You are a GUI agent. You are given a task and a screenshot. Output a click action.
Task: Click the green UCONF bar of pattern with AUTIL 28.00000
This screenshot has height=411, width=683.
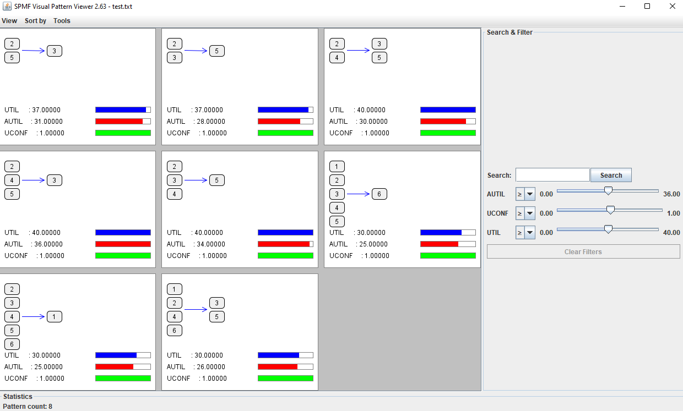[x=285, y=133]
